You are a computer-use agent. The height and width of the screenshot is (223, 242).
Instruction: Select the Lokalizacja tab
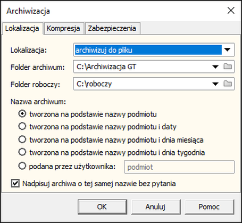coord(22,28)
